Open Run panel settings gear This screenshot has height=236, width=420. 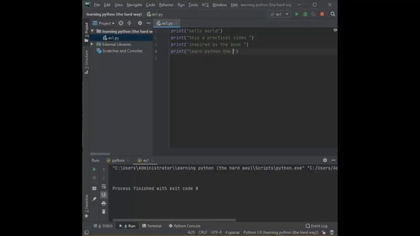coord(325,160)
